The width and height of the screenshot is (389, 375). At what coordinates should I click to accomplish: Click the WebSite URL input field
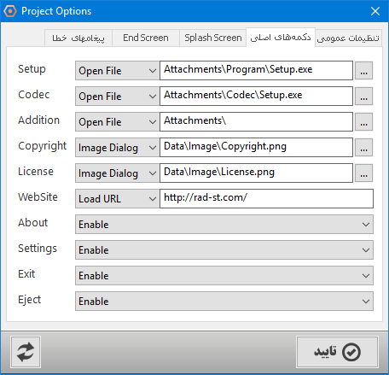(266, 199)
